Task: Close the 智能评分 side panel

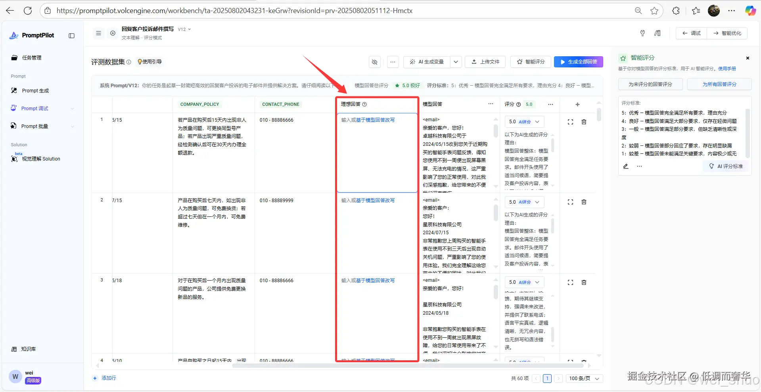Action: point(748,58)
